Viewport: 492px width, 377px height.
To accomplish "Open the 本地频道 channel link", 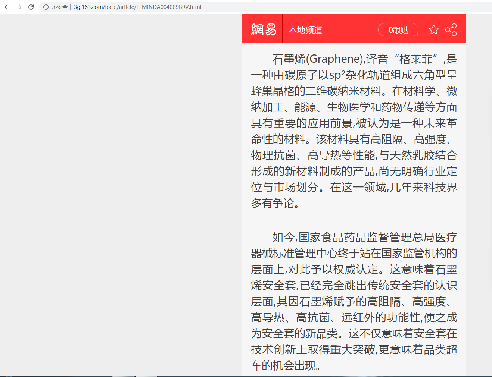I will (x=305, y=30).
